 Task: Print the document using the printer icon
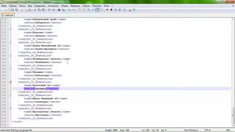coord(29,10)
